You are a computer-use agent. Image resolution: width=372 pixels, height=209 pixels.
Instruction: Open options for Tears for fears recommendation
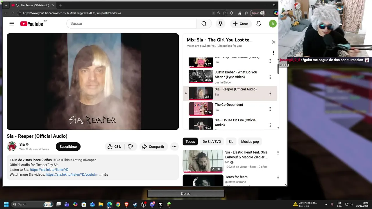(278, 177)
